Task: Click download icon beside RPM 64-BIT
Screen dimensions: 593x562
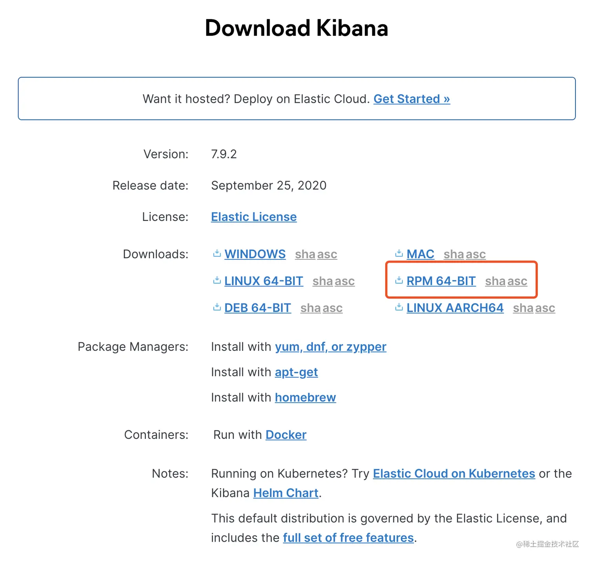Action: pos(399,281)
